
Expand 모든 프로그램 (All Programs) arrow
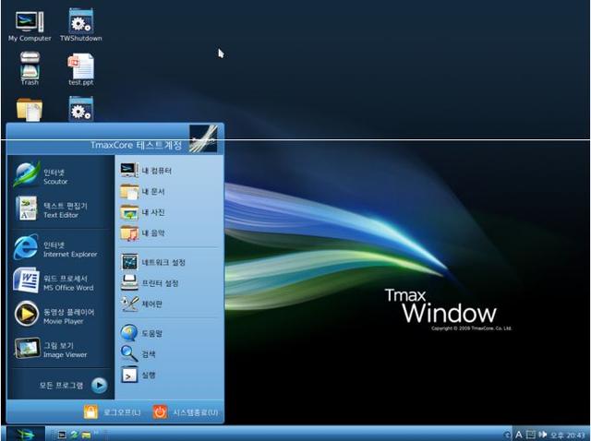(x=99, y=385)
